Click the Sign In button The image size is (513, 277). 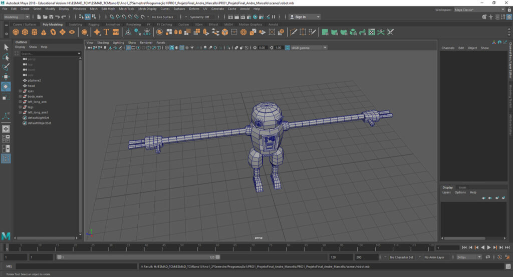click(x=301, y=17)
